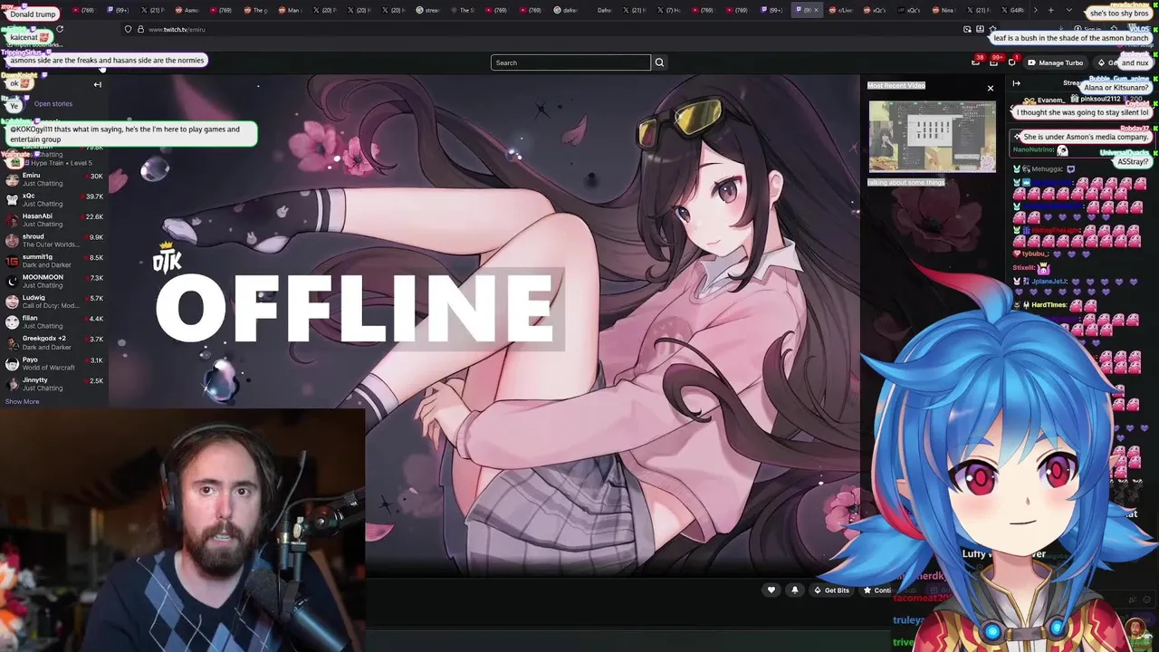The image size is (1159, 652).
Task: Click chat username tybubu_
Action: click(1035, 254)
